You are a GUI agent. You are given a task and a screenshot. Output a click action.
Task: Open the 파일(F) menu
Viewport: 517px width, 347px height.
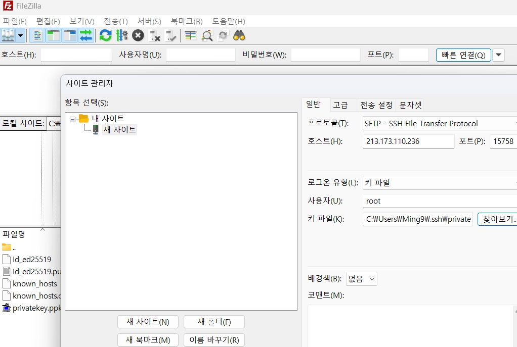15,21
